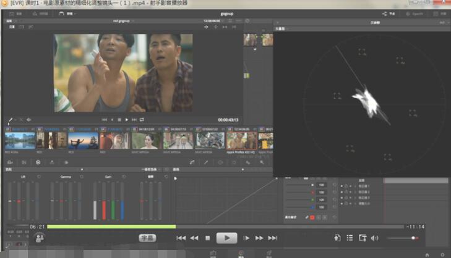
Task: Open the primaries mode dropdown in palette header
Action: pyautogui.click(x=151, y=170)
